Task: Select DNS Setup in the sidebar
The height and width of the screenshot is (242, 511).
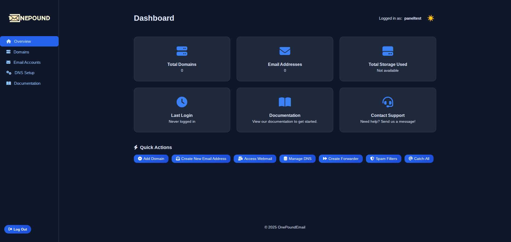Action: point(24,73)
